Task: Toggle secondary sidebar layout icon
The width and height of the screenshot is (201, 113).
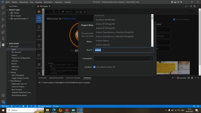Action: (178, 2)
